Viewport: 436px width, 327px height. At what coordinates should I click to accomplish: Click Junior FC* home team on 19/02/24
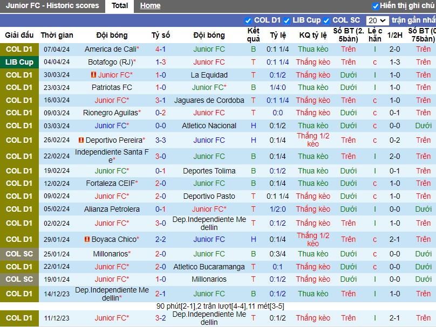[x=112, y=171]
